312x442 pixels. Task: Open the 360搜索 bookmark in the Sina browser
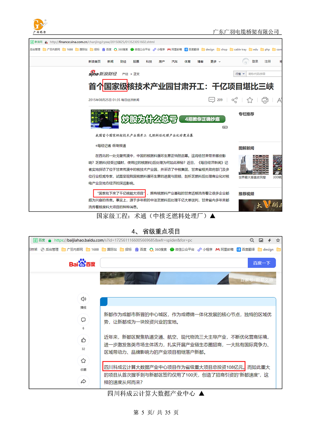pyautogui.click(x=121, y=49)
